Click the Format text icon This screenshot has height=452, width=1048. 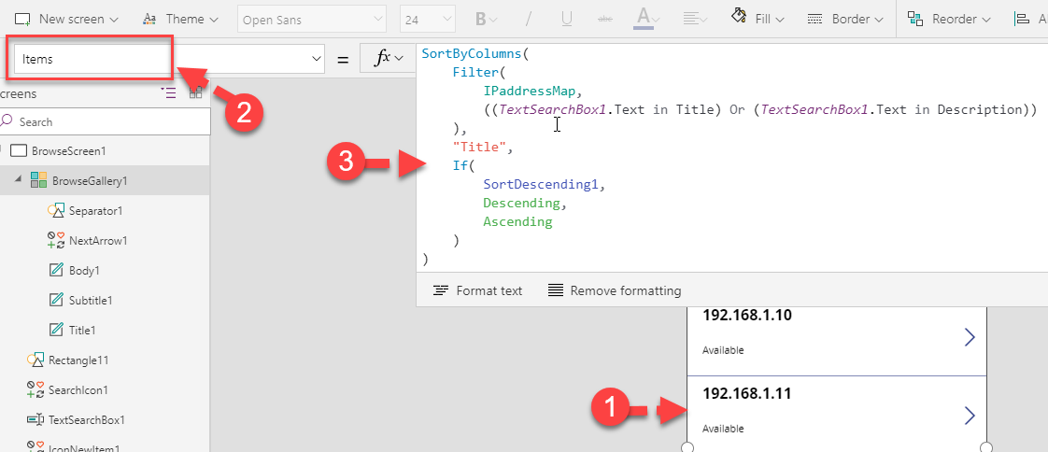tap(440, 290)
